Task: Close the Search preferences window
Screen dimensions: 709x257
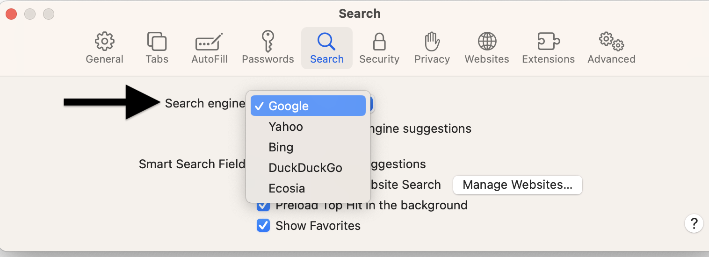Action: 11,14
